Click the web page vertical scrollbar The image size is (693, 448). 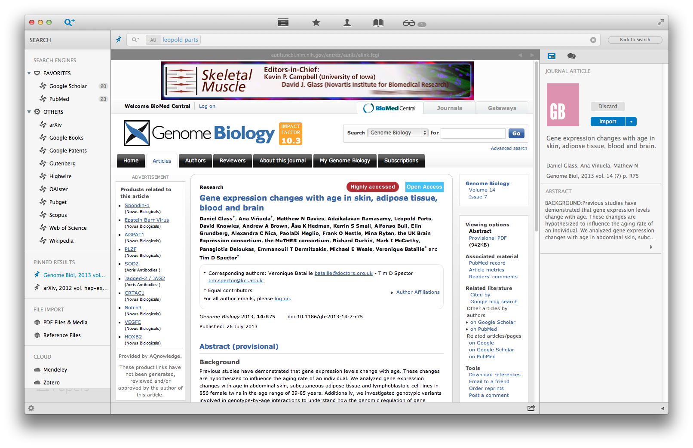(x=536, y=146)
